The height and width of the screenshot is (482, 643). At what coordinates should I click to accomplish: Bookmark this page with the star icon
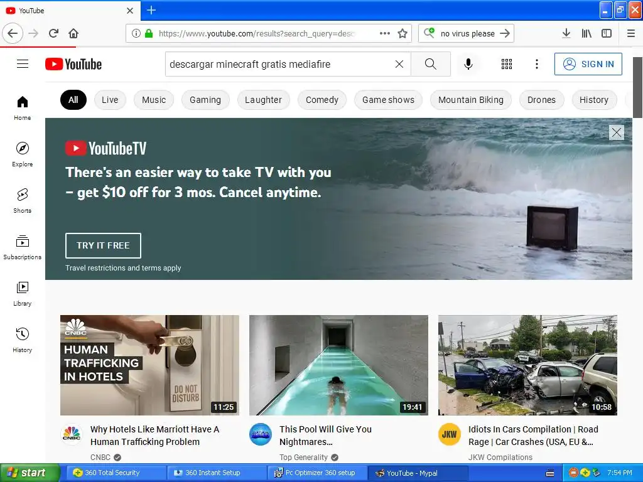tap(403, 33)
